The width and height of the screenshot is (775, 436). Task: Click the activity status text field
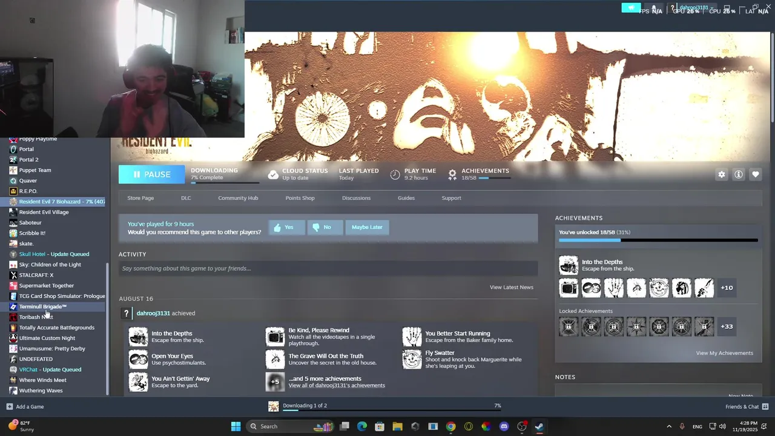(x=328, y=268)
